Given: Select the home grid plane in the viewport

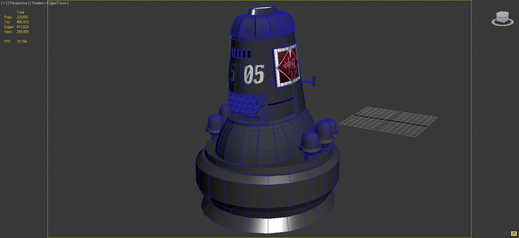Looking at the screenshot, I should 388,121.
